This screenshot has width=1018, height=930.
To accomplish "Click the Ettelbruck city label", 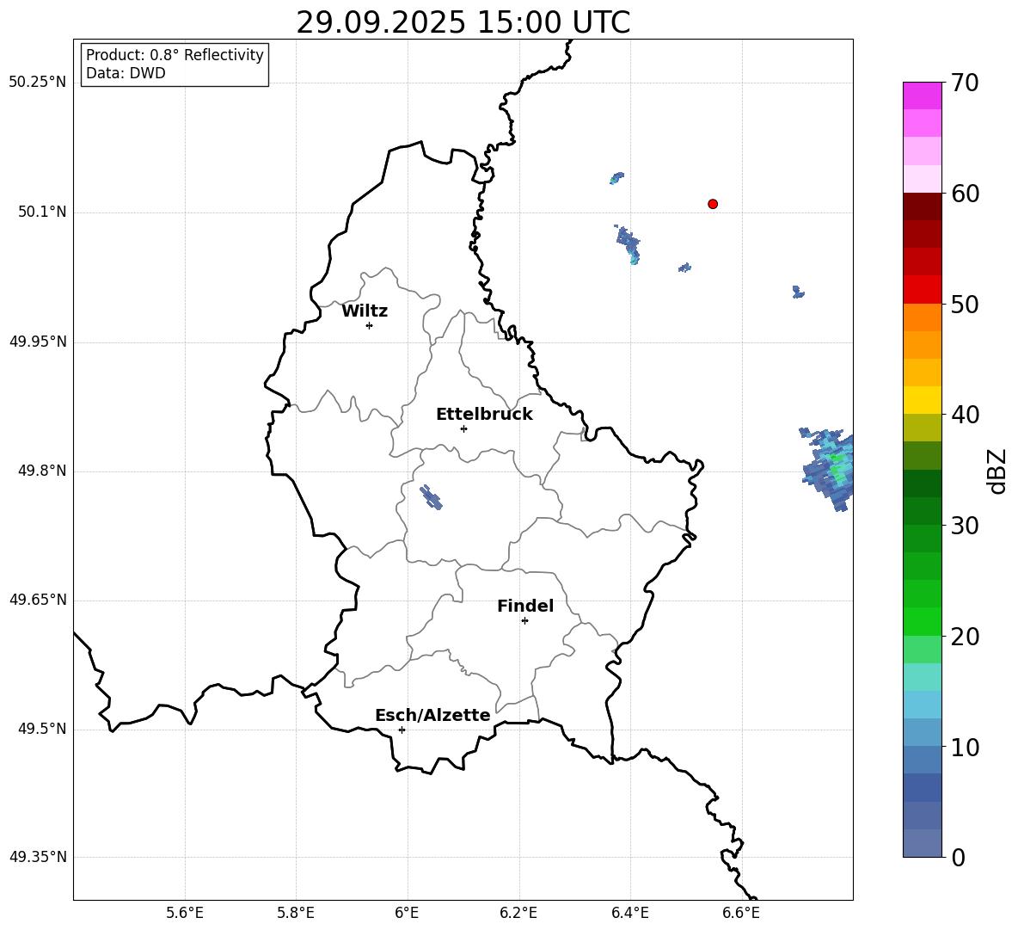I will coord(484,415).
